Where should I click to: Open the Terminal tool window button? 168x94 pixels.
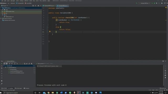click(27, 88)
